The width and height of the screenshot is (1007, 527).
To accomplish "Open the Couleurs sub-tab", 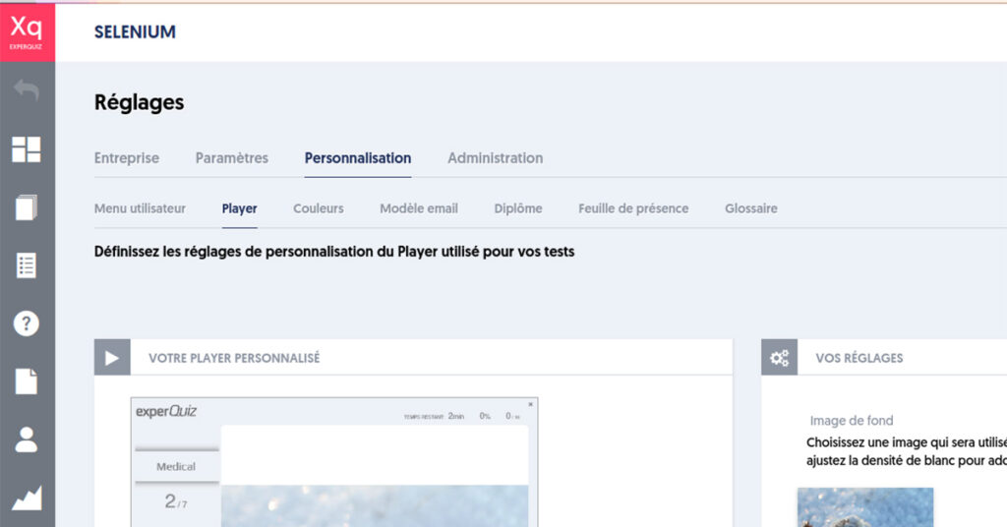I will [x=319, y=208].
